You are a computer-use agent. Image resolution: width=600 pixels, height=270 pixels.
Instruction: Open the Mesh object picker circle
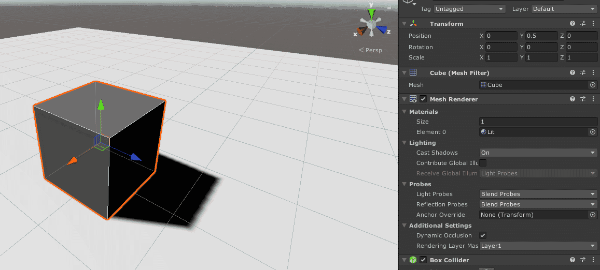[x=593, y=85]
